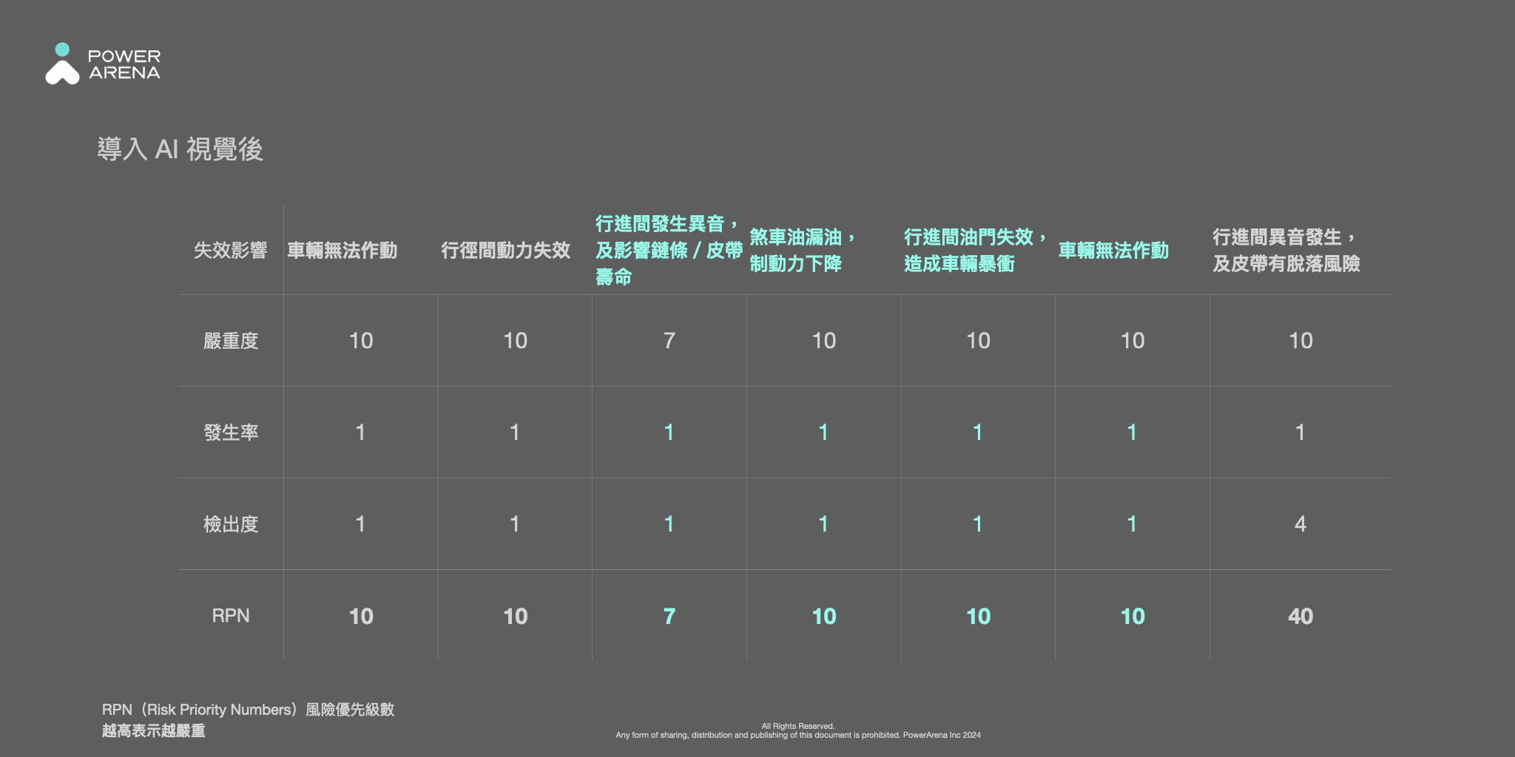Screen dimensions: 1515x757
Task: Select the RPN row label
Action: coord(232,615)
